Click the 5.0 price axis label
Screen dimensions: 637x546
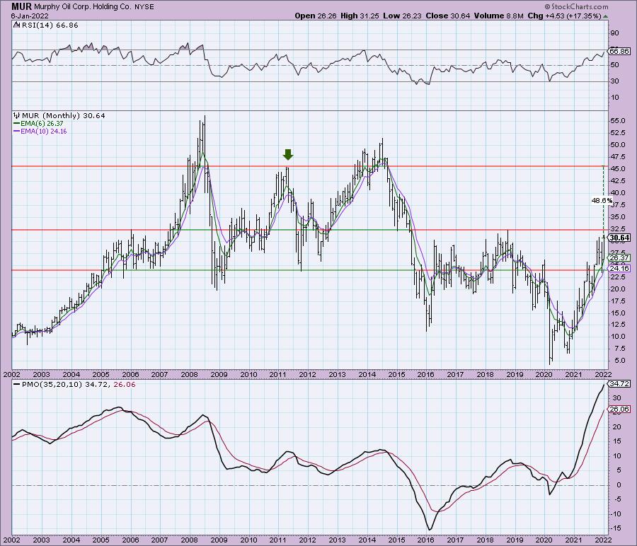(619, 361)
